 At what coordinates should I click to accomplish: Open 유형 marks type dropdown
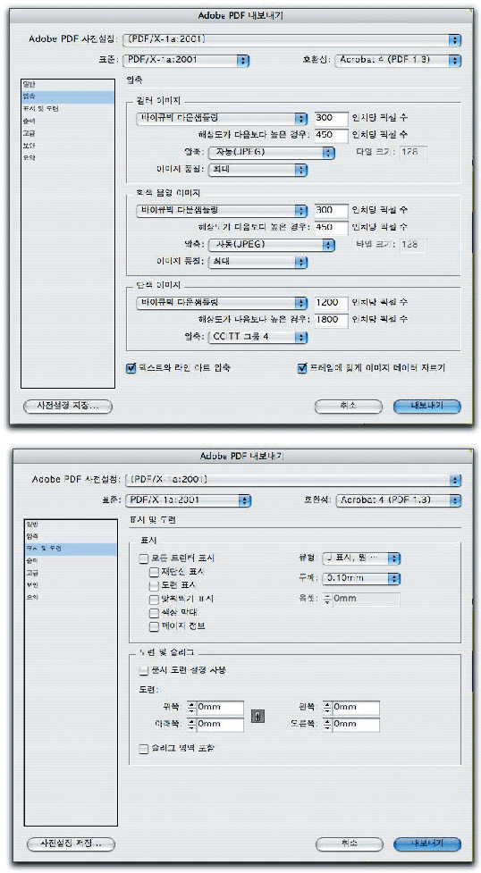point(360,558)
